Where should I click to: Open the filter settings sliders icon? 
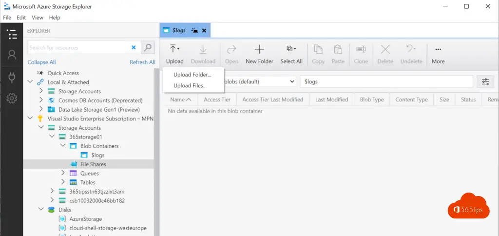click(x=485, y=82)
